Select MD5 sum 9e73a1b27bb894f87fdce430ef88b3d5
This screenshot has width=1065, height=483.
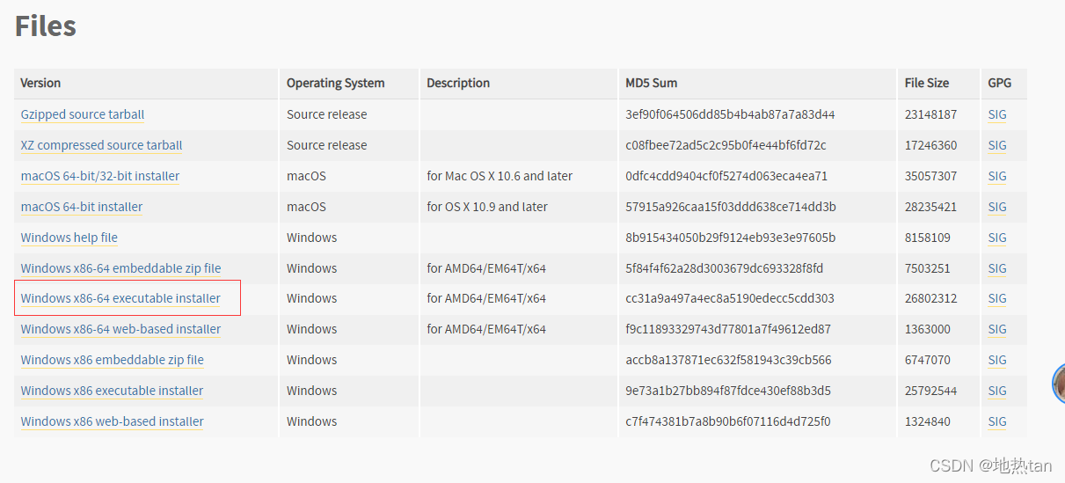728,391
